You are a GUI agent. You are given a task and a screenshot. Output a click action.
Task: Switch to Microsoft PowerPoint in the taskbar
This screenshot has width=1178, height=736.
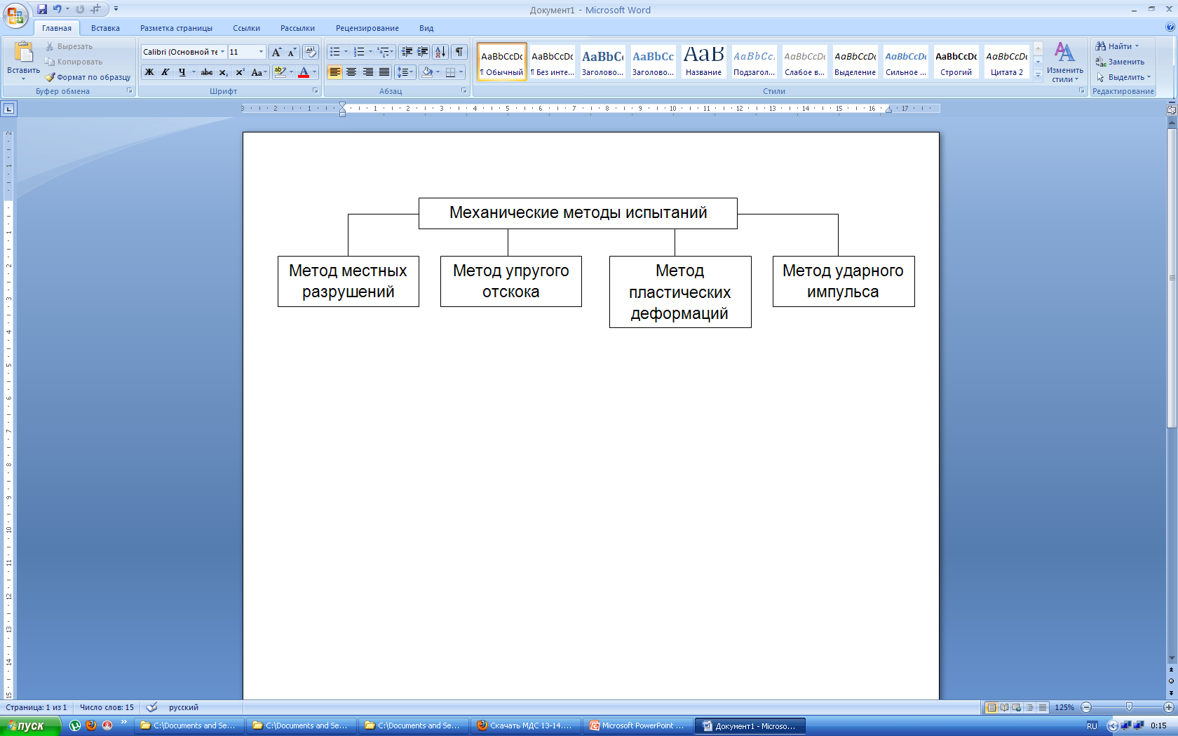[x=637, y=725]
